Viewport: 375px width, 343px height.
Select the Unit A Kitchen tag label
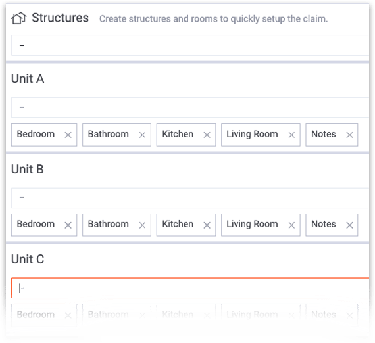pos(178,134)
